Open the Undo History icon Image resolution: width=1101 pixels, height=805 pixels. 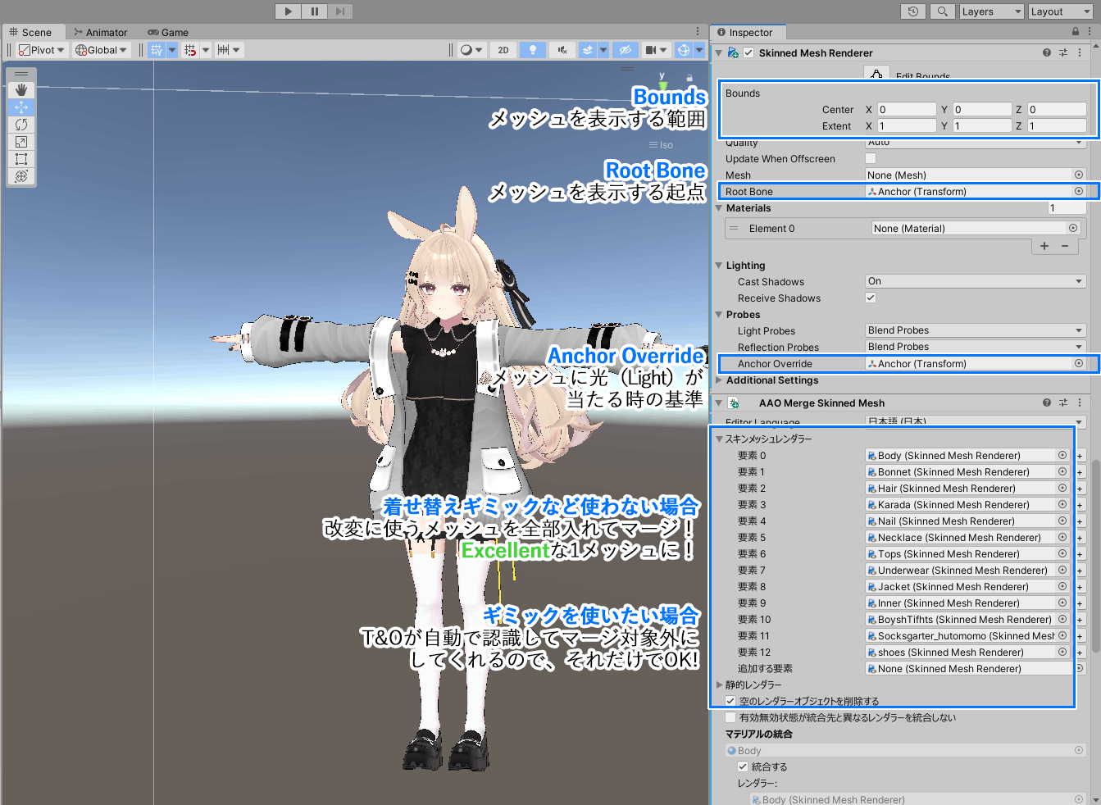pyautogui.click(x=913, y=11)
